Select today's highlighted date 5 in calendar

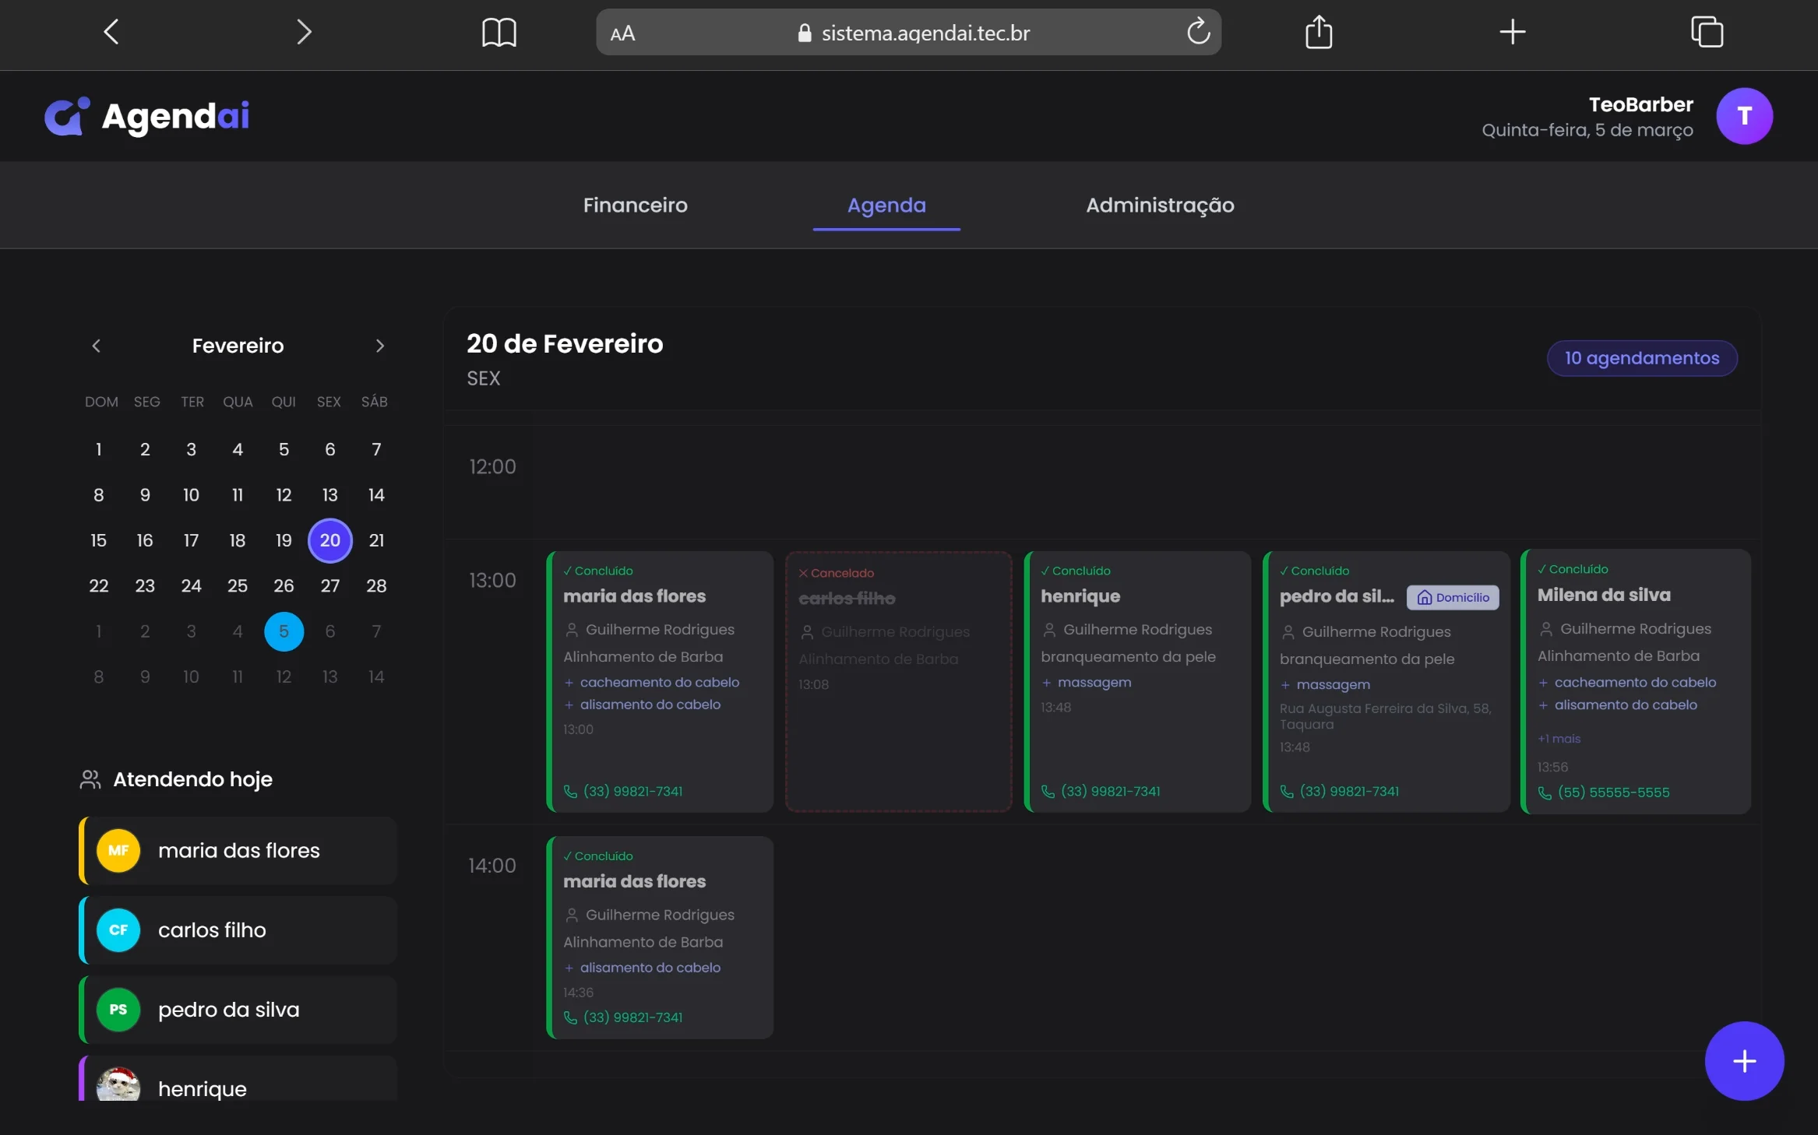[284, 631]
